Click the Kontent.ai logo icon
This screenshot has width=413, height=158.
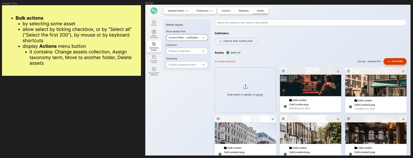(x=153, y=11)
